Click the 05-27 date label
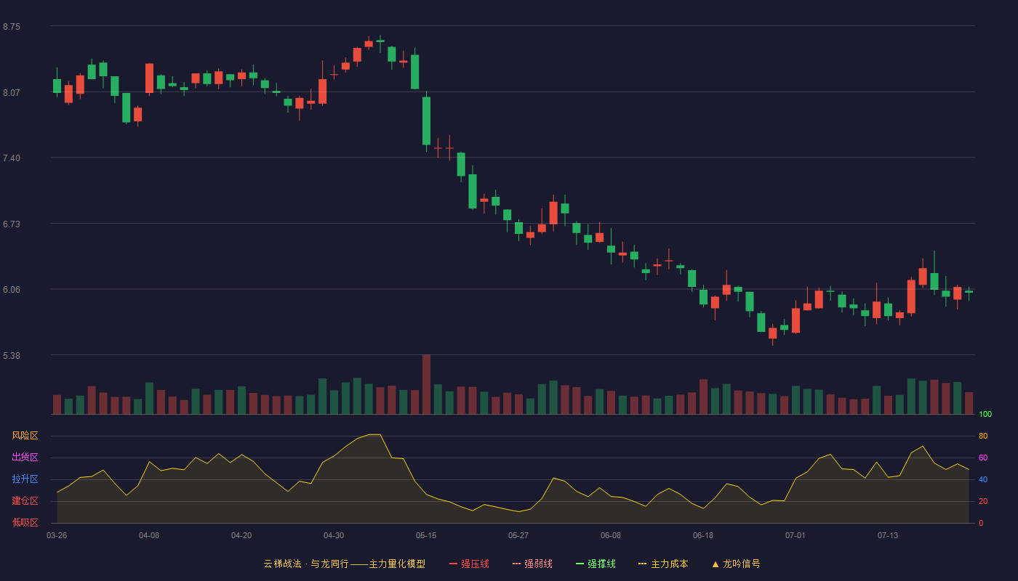 click(x=518, y=535)
